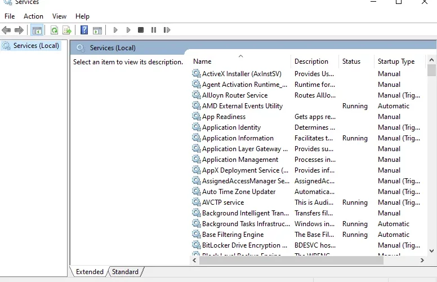Switch to the Extended tab
This screenshot has width=437, height=282.
pyautogui.click(x=90, y=272)
